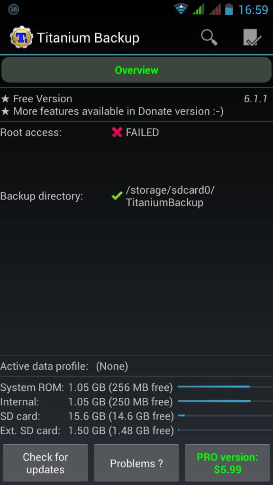Open the batch actions checkmark icon
The image size is (273, 485).
[x=252, y=38]
